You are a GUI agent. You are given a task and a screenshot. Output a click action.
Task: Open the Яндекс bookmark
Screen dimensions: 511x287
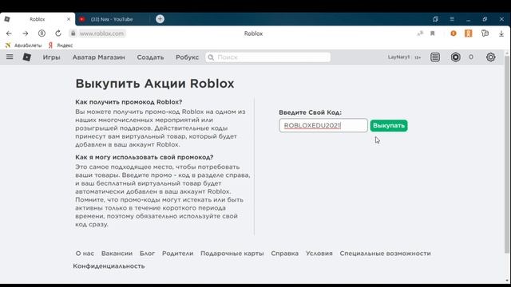click(61, 45)
